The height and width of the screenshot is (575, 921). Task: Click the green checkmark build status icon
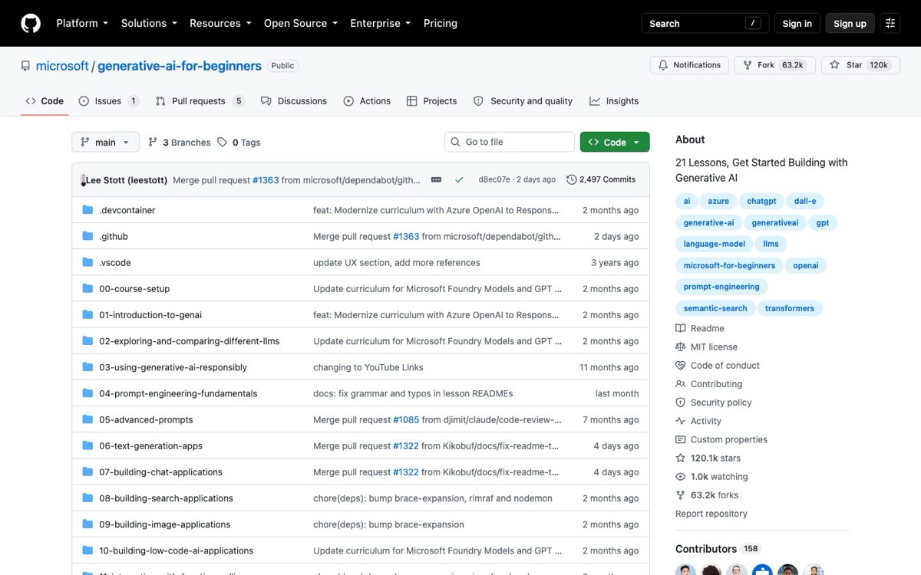pyautogui.click(x=459, y=179)
